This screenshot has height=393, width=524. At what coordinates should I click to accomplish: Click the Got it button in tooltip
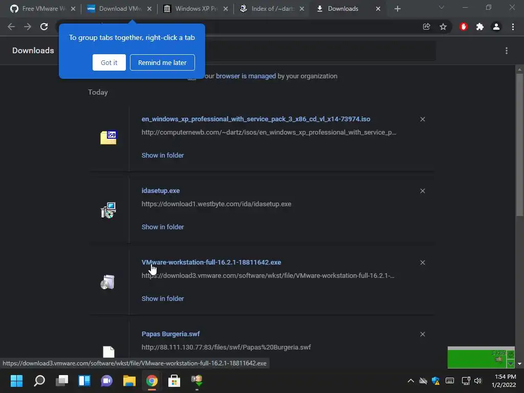[x=109, y=62]
